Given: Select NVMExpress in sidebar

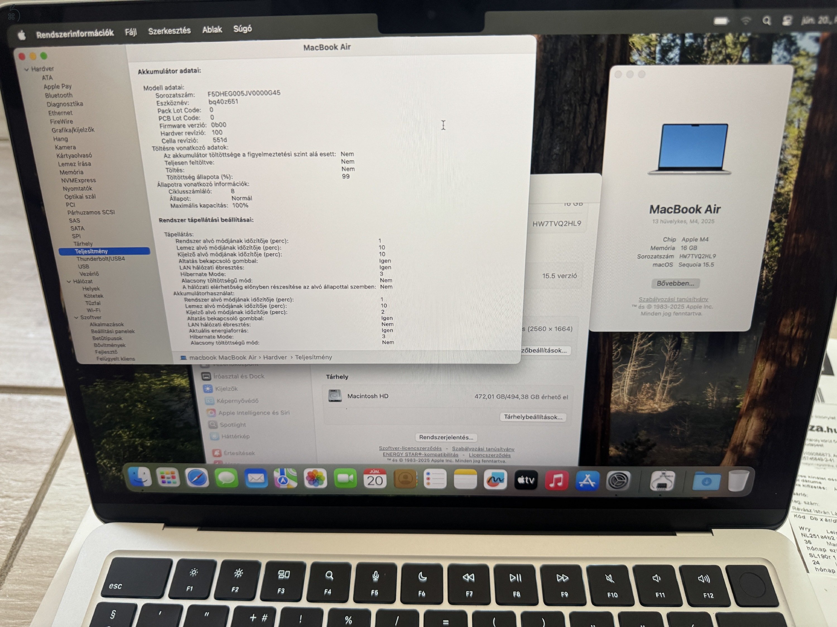Looking at the screenshot, I should click(x=78, y=181).
